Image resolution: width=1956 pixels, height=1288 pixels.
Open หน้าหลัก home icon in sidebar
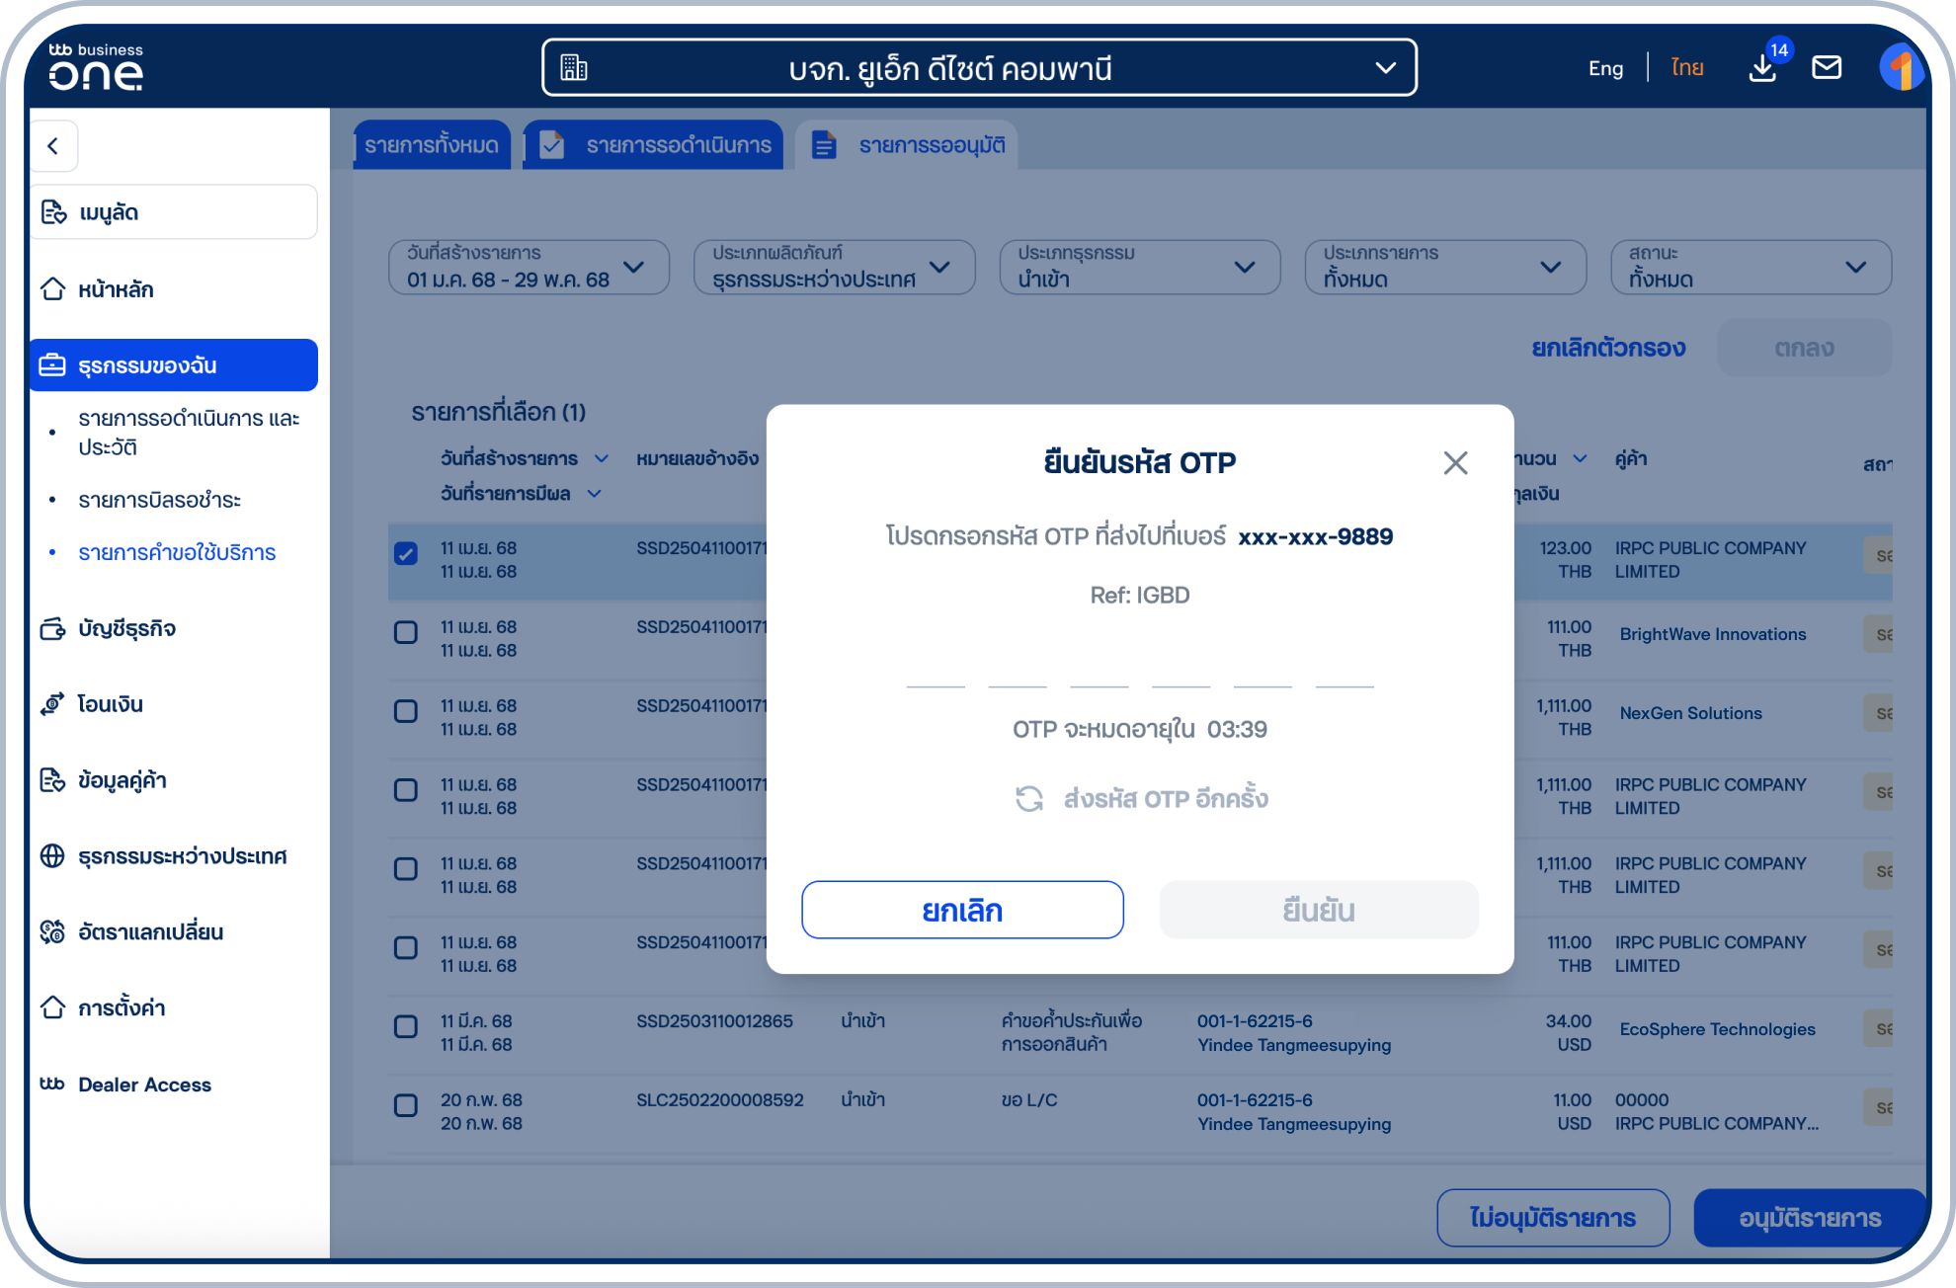53,289
